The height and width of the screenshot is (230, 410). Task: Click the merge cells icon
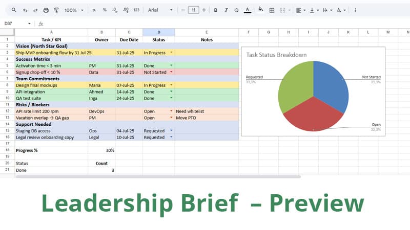[x=282, y=10]
